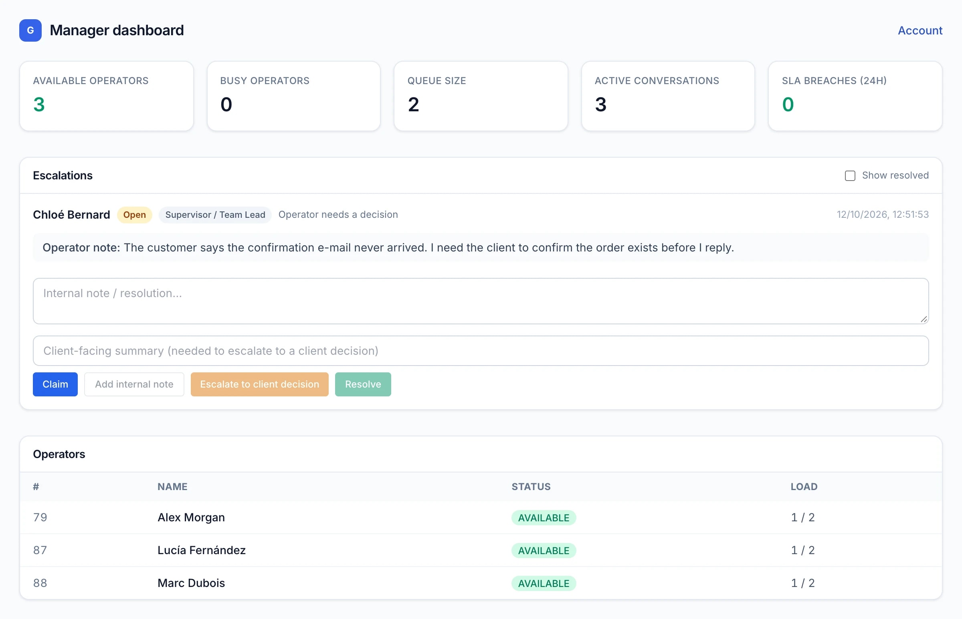This screenshot has height=619, width=962.
Task: Focus the Internal note / resolution textarea
Action: pyautogui.click(x=481, y=301)
